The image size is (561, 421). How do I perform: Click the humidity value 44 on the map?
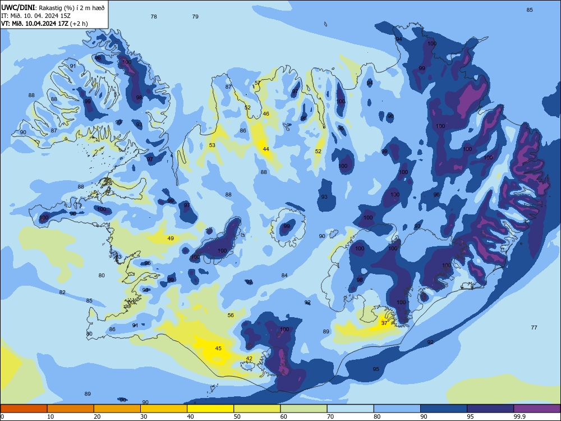[265, 149]
